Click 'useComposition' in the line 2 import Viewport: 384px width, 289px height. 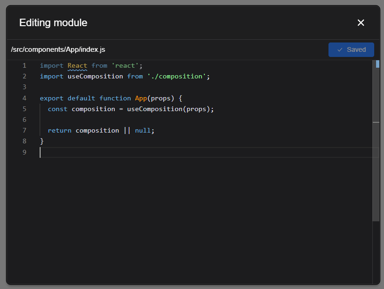tap(95, 77)
